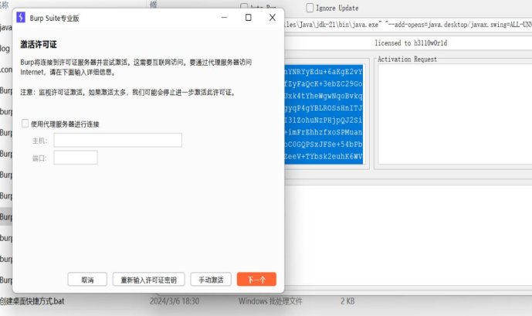The width and height of the screenshot is (532, 316).
Task: Close the Burp Suite activation dialog
Action: point(273,17)
